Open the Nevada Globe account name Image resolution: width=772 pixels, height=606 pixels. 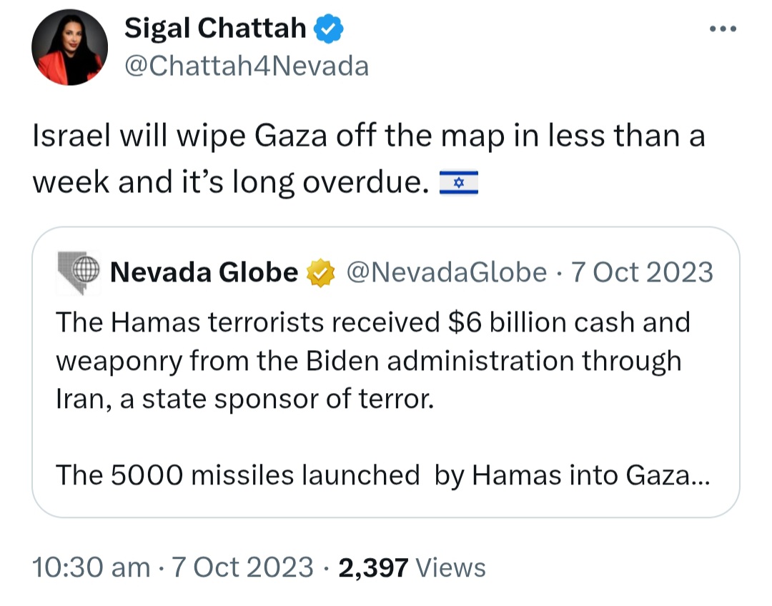click(204, 272)
